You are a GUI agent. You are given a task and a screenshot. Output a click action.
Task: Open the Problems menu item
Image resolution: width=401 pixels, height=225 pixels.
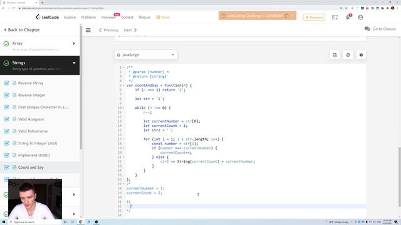pos(88,17)
